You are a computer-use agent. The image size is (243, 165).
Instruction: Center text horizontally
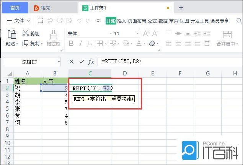pos(178,43)
